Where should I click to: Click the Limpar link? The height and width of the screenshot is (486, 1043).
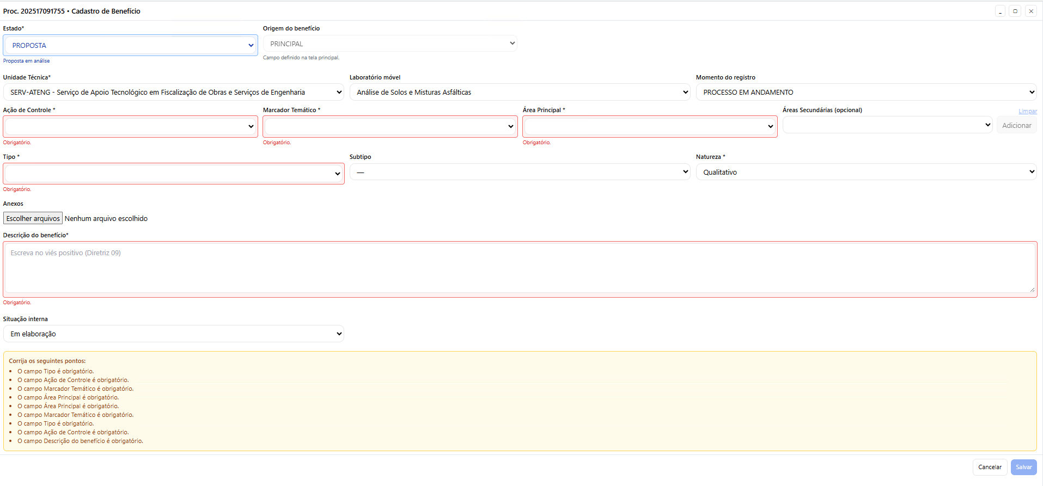coord(1027,112)
